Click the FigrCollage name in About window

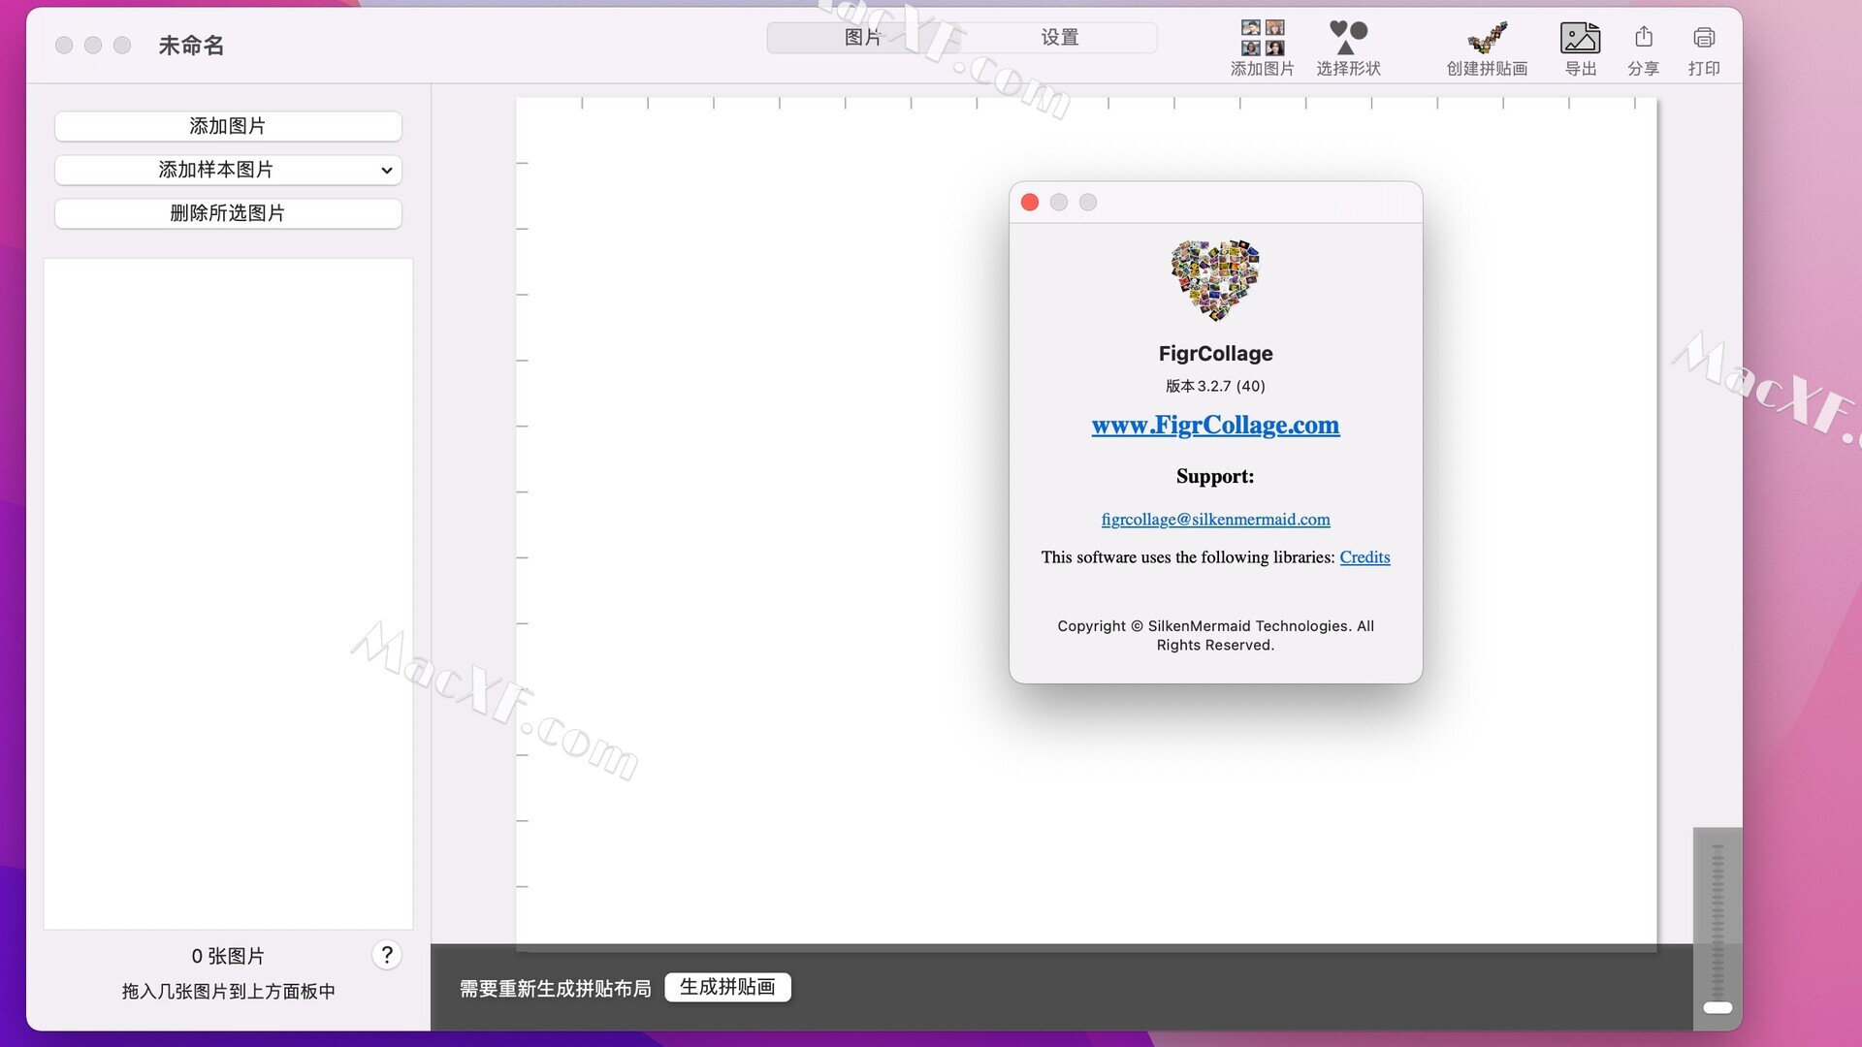pos(1215,354)
